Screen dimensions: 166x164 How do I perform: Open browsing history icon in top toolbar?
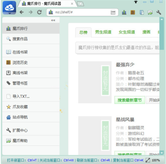coord(133,12)
